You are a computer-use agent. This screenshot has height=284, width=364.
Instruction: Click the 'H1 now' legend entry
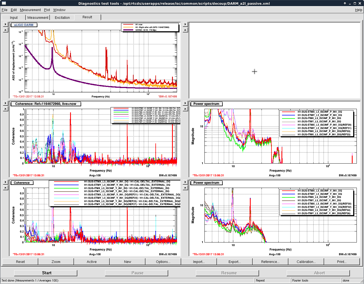click(x=139, y=25)
